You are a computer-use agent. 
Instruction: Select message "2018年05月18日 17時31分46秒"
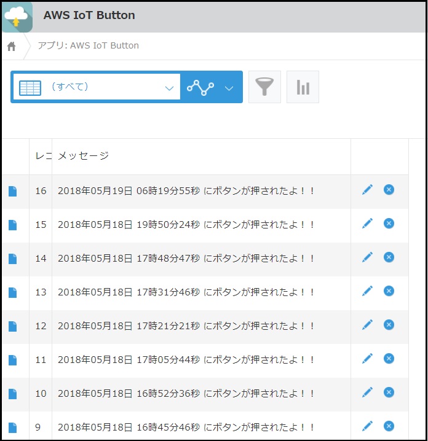tap(129, 292)
